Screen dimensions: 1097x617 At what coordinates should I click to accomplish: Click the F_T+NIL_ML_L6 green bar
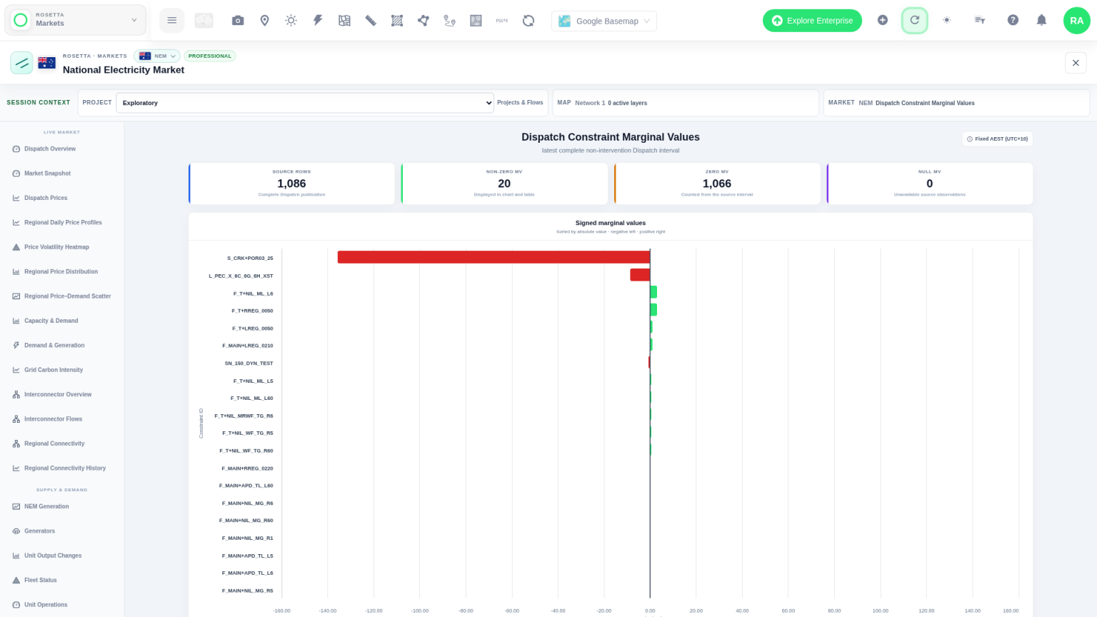(653, 292)
